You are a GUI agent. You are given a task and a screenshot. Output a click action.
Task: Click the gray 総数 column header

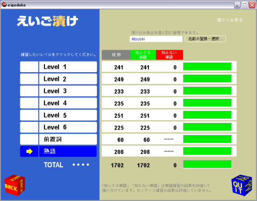tap(116, 55)
